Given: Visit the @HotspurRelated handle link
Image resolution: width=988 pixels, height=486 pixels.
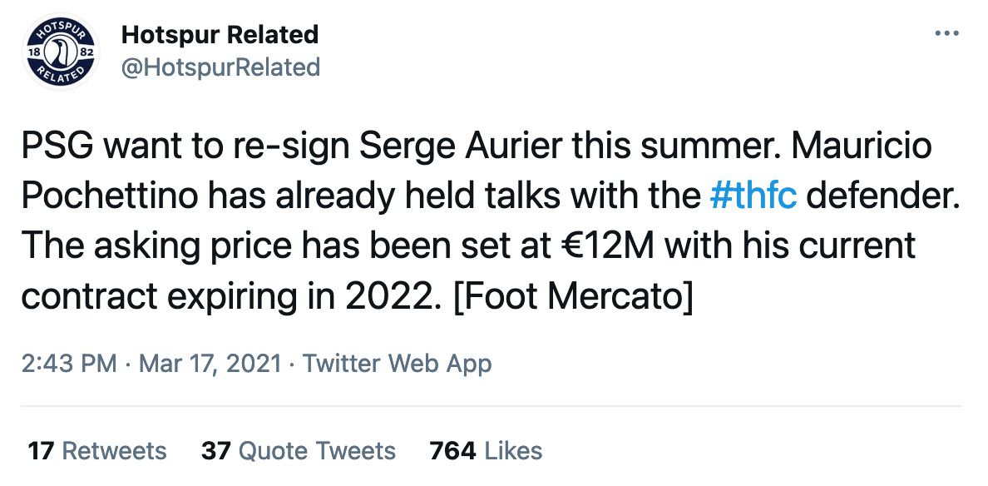Looking at the screenshot, I should [220, 67].
